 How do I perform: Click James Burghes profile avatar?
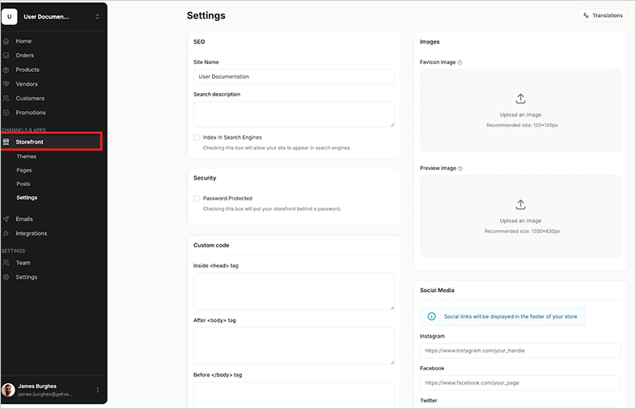[8, 390]
